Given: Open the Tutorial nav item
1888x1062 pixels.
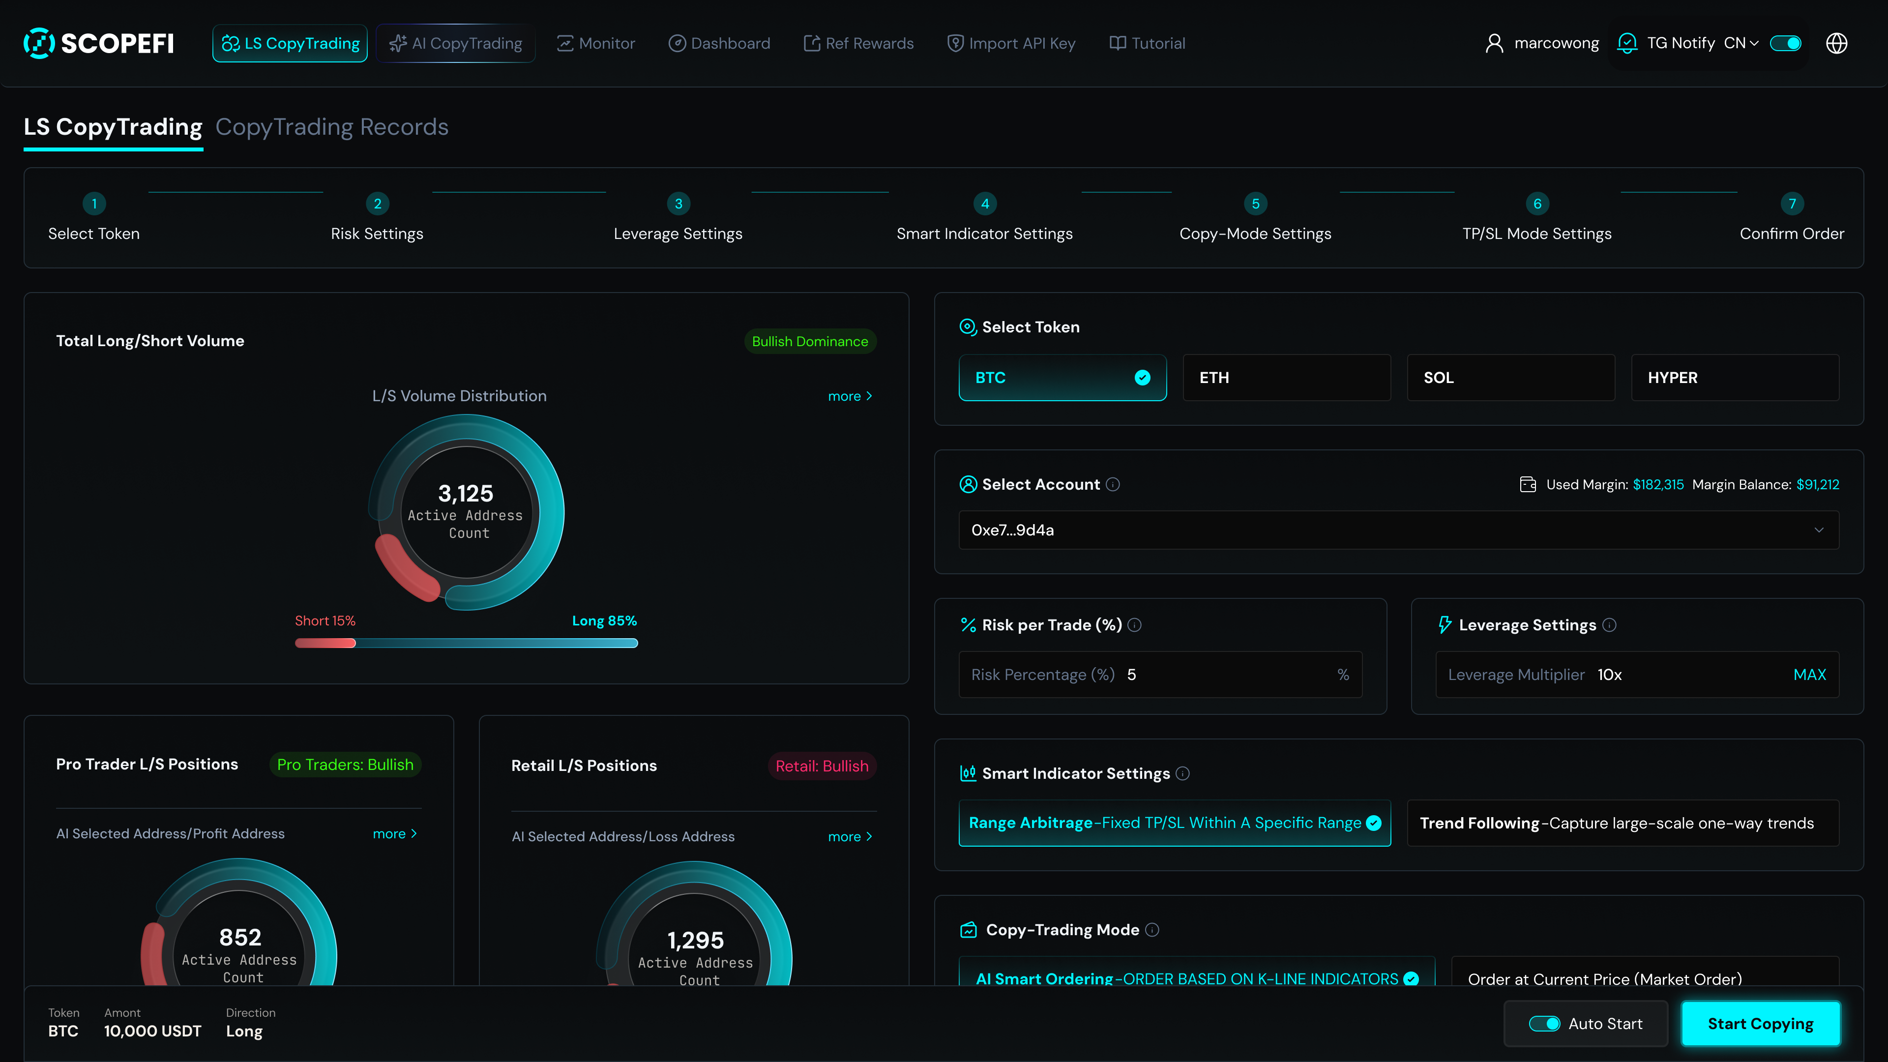Looking at the screenshot, I should coord(1147,43).
